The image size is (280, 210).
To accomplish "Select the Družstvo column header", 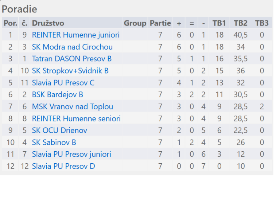I will click(48, 23).
